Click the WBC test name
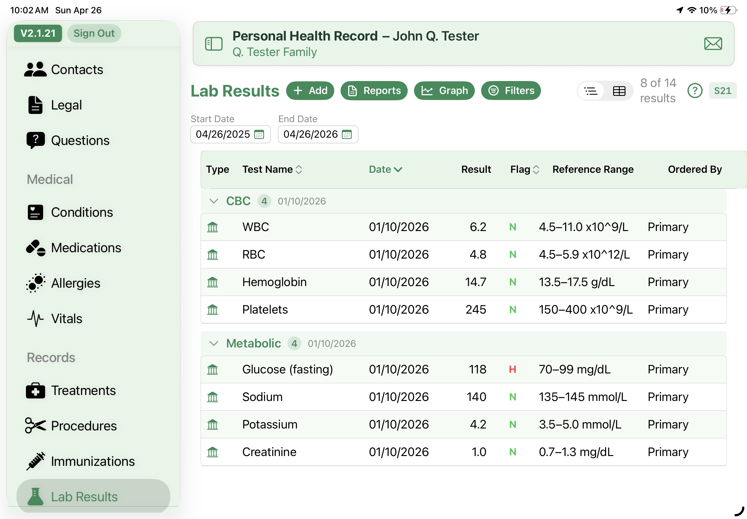This screenshot has height=519, width=747. tap(256, 227)
